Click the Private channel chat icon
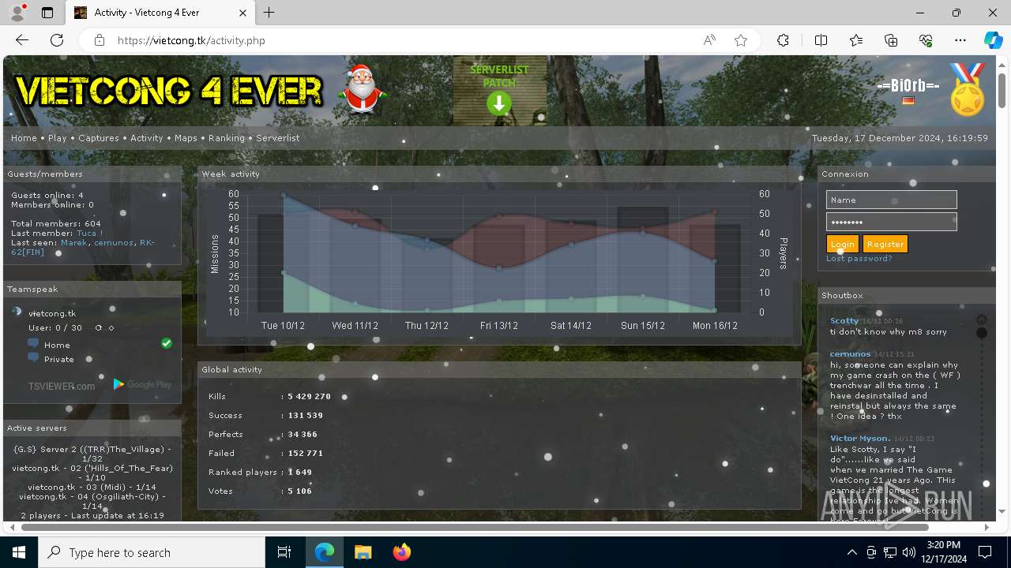1011x568 pixels. [x=33, y=357]
